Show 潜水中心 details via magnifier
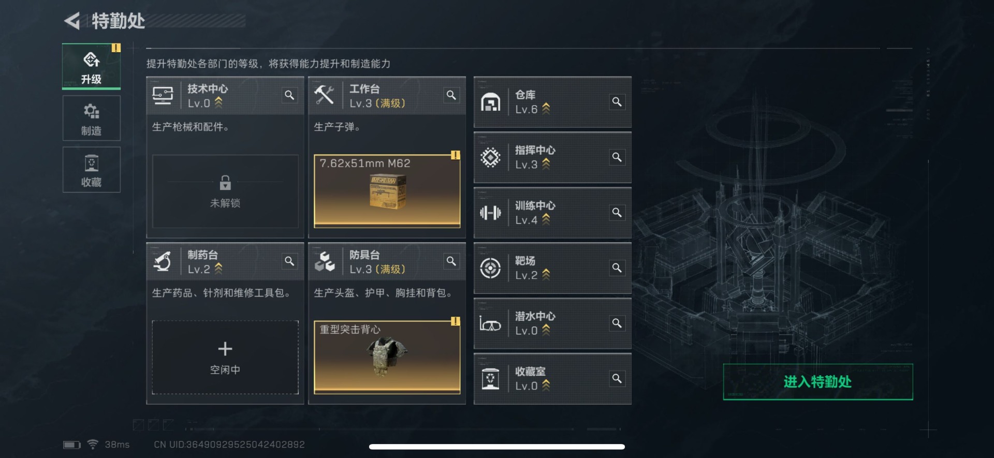The image size is (994, 458). point(617,323)
